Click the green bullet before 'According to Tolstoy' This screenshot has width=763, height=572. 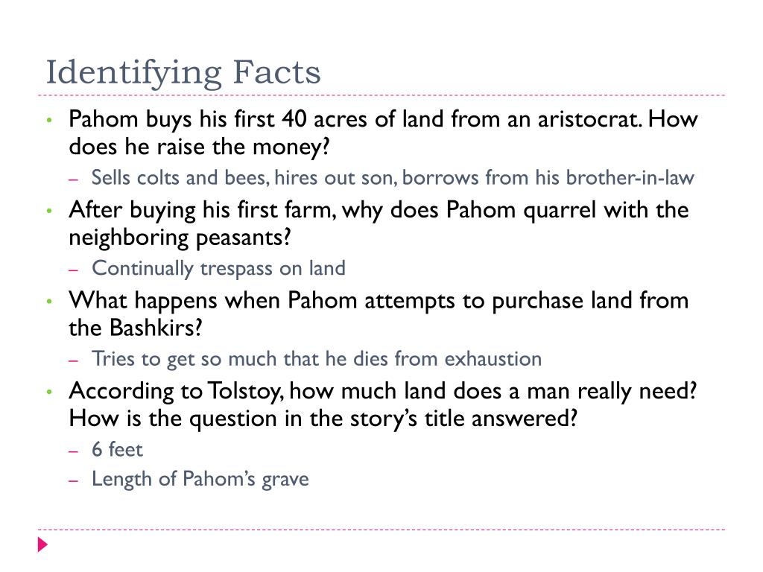pos(49,391)
